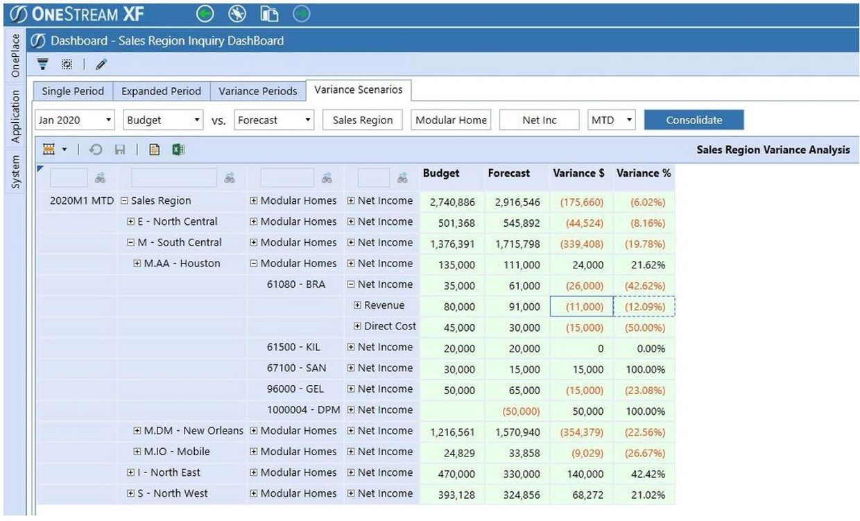Click the pencil edit dashboard icon
The image size is (860, 521).
pos(101,65)
